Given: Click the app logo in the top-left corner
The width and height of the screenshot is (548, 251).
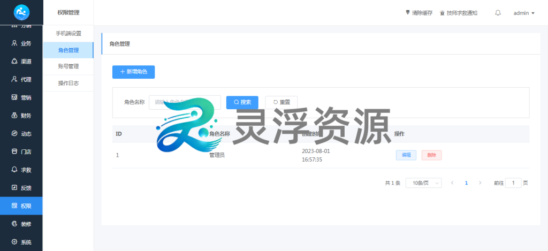Looking at the screenshot, I should click(21, 13).
